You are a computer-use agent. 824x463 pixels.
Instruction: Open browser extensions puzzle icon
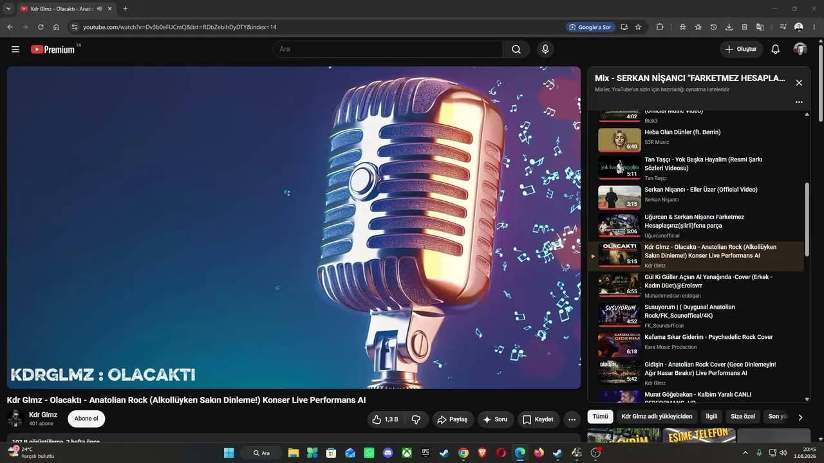pos(660,27)
